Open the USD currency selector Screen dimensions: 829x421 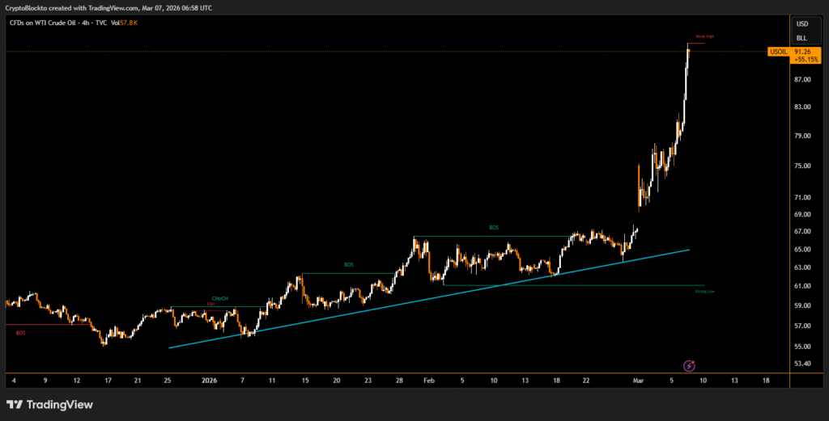click(801, 23)
